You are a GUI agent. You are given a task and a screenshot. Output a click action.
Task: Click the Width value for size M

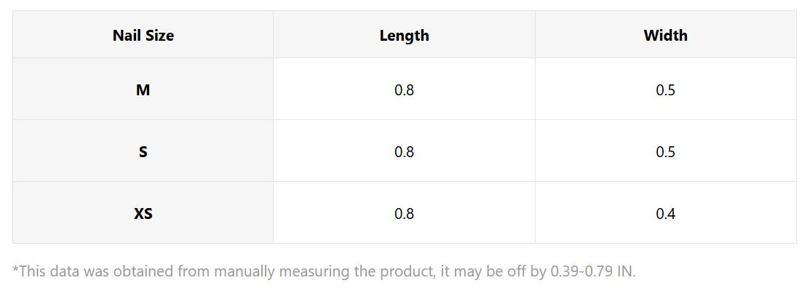[665, 90]
